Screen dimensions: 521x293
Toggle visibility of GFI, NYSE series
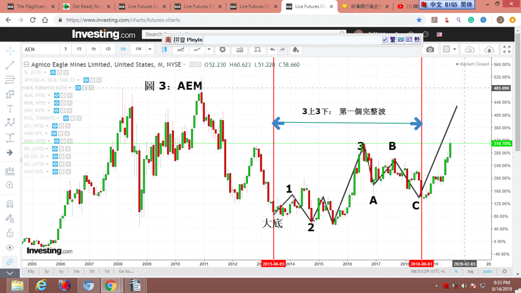pos(55,126)
